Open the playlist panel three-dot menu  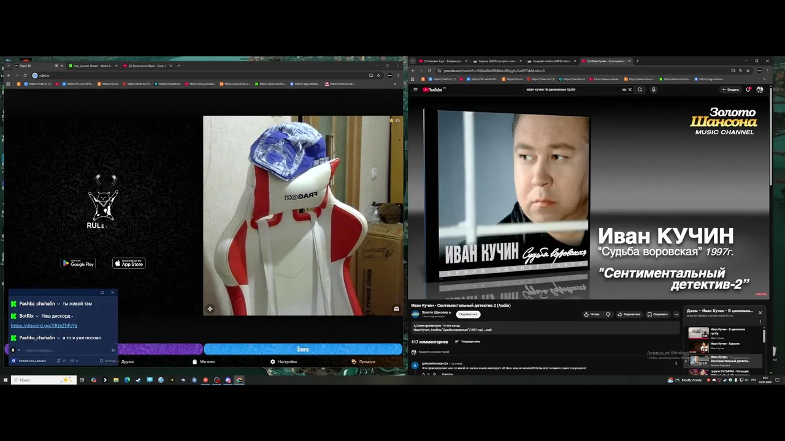760,322
